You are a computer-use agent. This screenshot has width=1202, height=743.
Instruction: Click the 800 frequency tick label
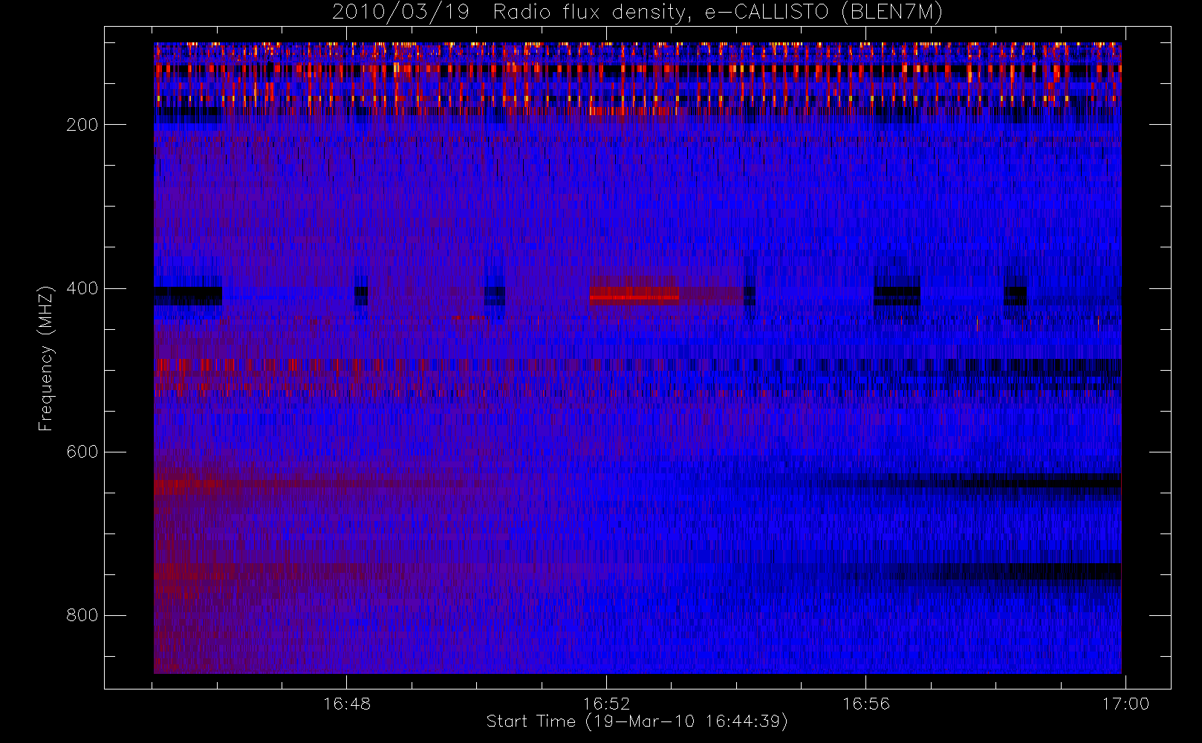pyautogui.click(x=82, y=615)
